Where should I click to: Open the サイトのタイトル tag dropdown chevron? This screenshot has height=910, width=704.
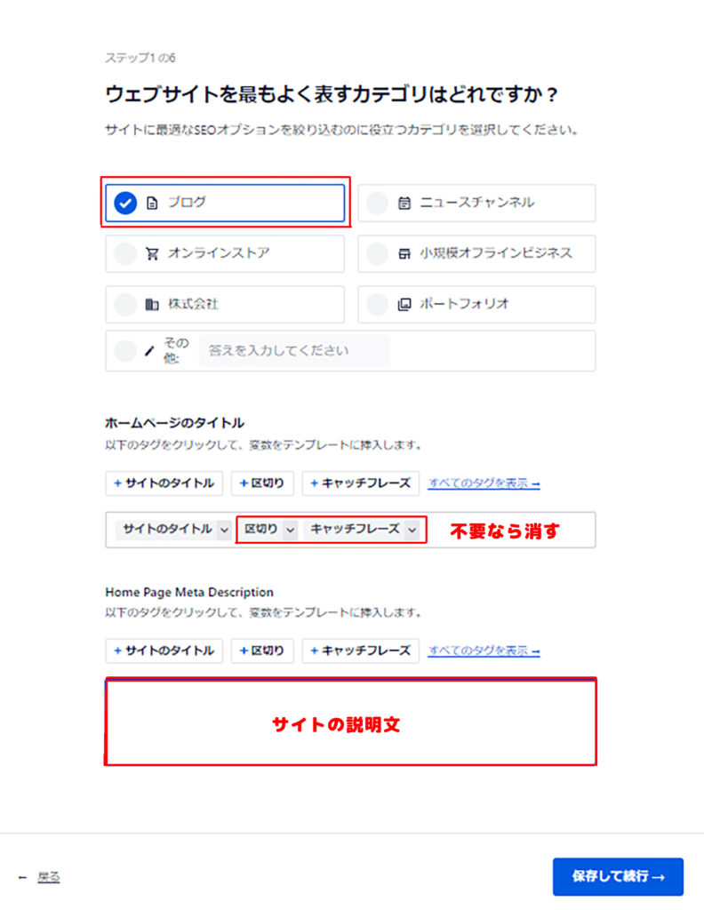click(x=224, y=530)
